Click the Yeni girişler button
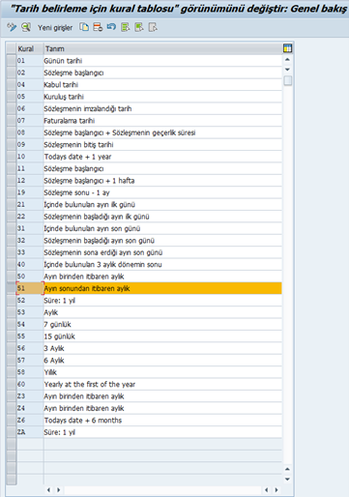 pos(55,28)
